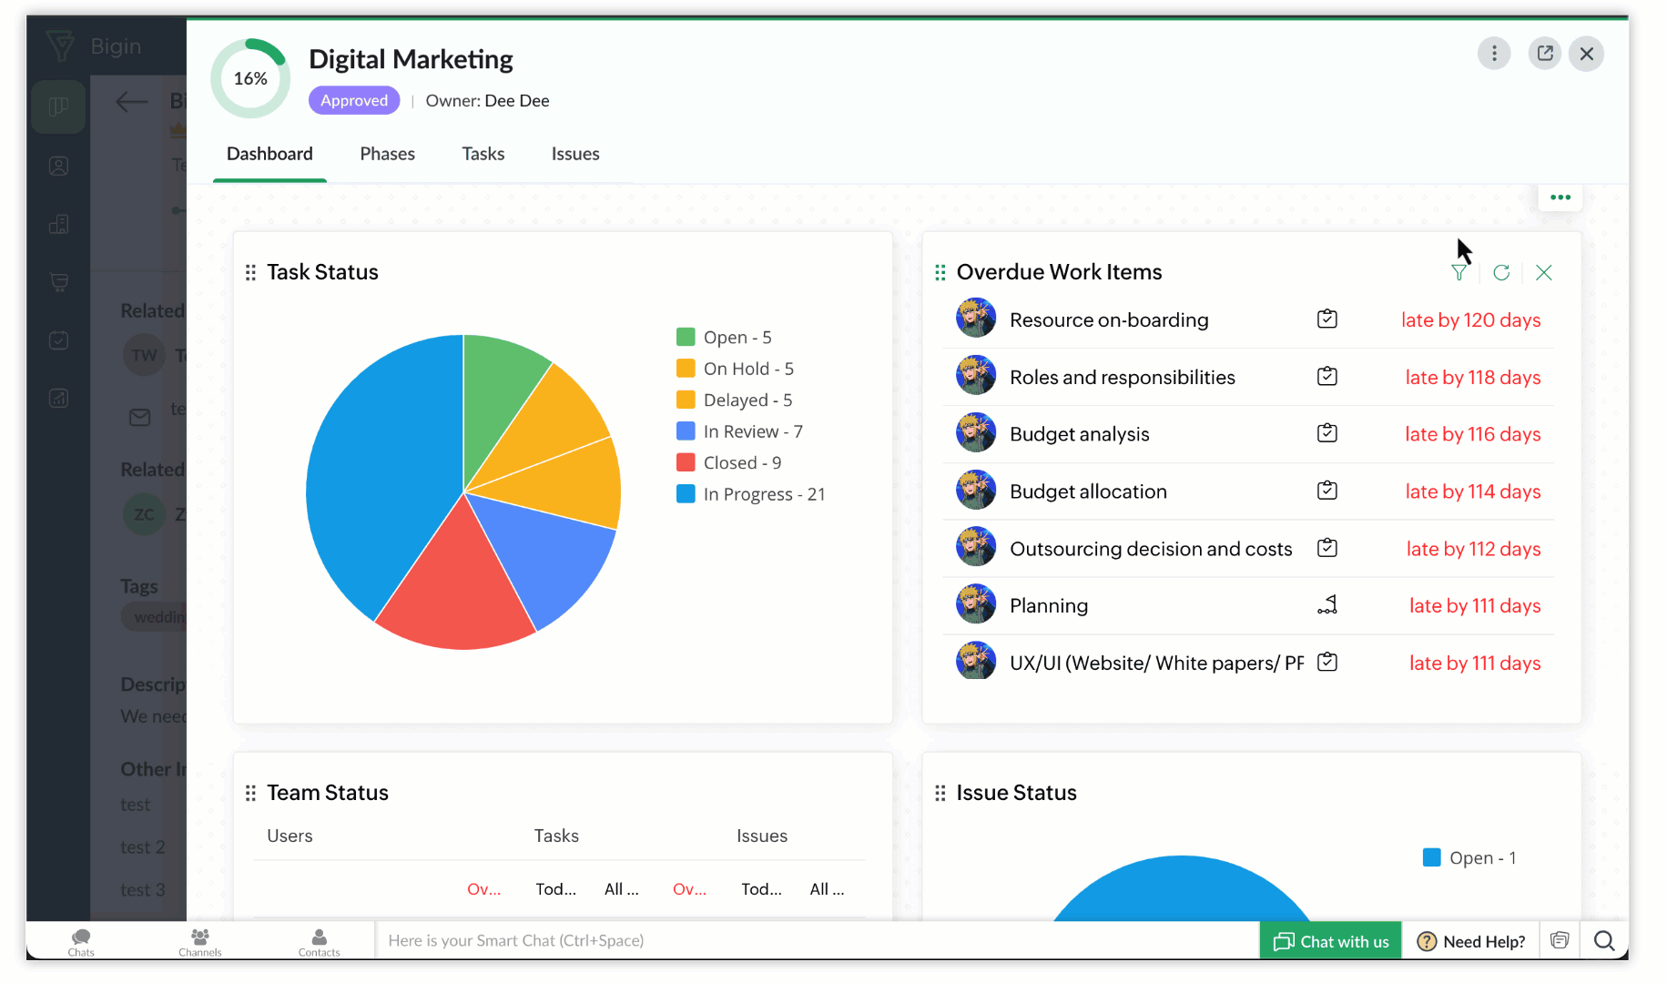This screenshot has width=1667, height=983.
Task: Click 'late by 120 days' text
Action: [x=1470, y=319]
